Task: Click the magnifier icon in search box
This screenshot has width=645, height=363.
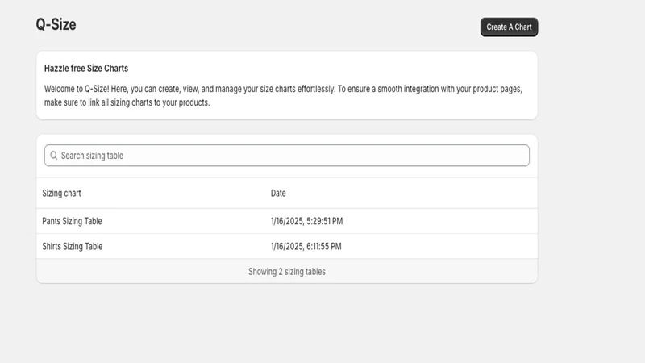Action: [x=53, y=156]
